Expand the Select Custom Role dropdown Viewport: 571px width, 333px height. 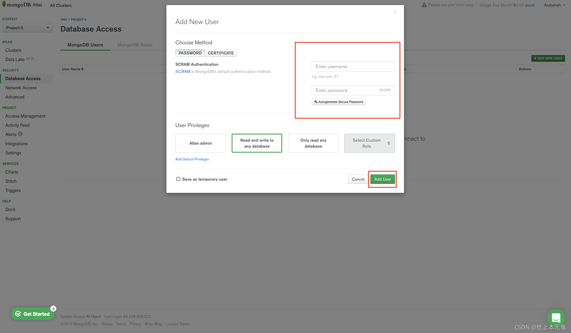coord(369,143)
